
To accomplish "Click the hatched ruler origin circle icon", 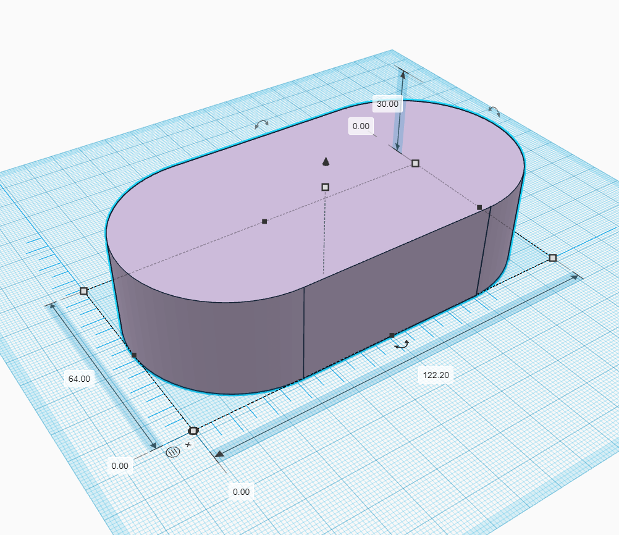I will (x=173, y=452).
